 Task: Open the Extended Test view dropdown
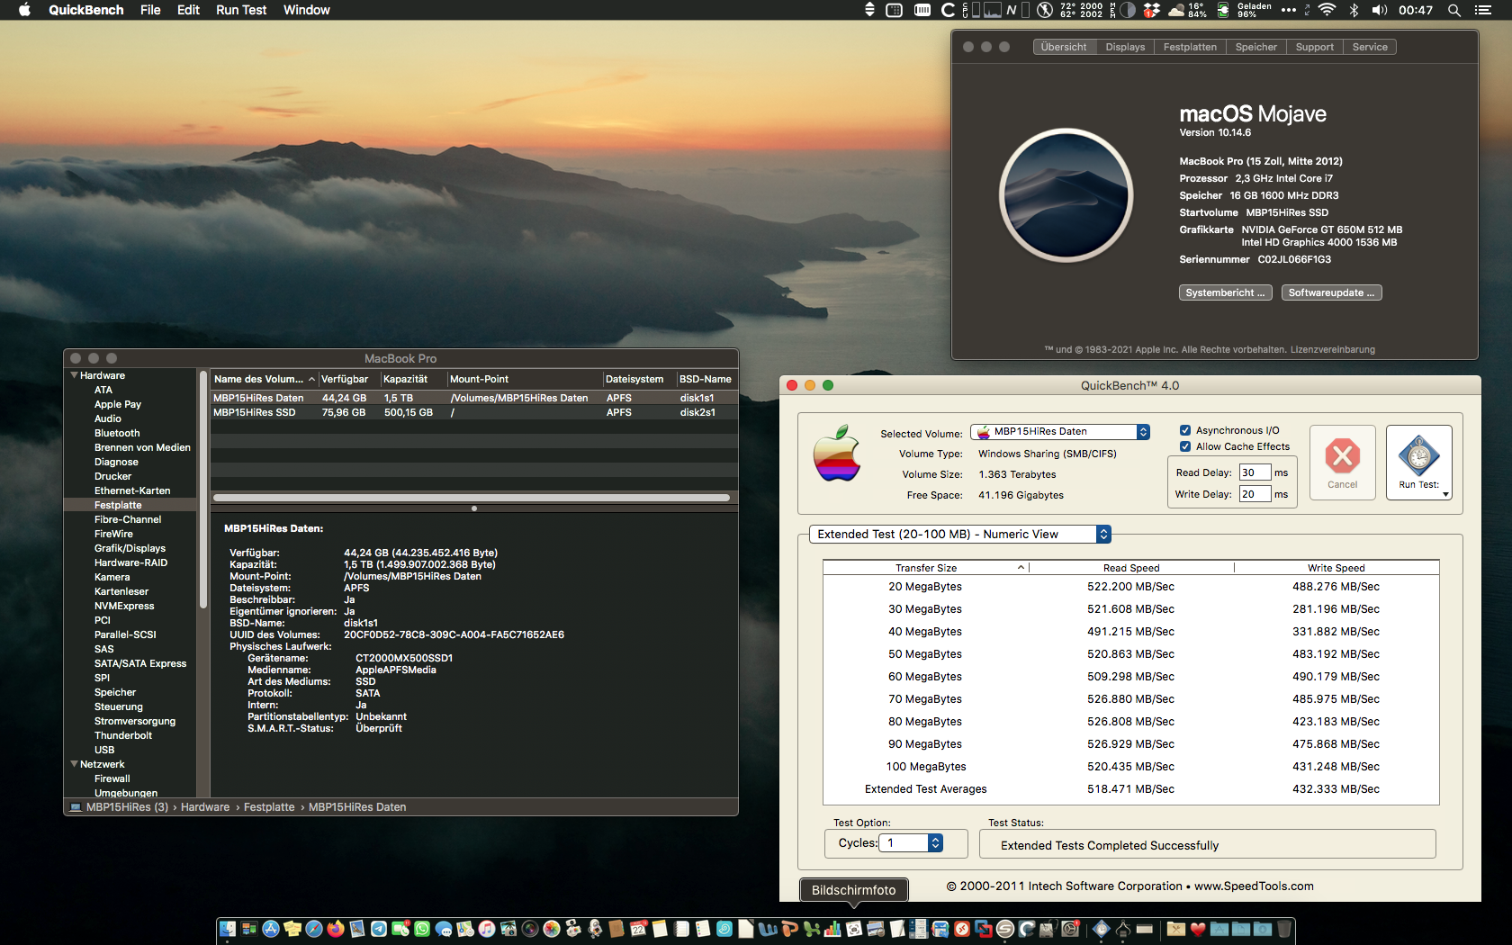959,535
